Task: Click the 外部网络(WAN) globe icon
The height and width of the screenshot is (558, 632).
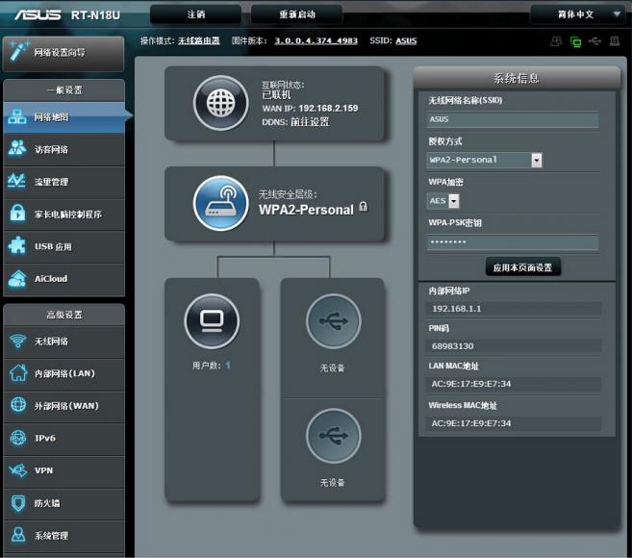Action: (17, 405)
